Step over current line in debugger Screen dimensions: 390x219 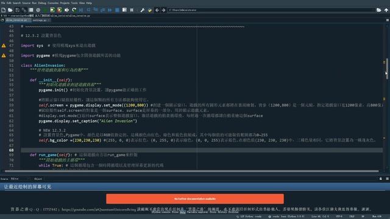[88, 10]
